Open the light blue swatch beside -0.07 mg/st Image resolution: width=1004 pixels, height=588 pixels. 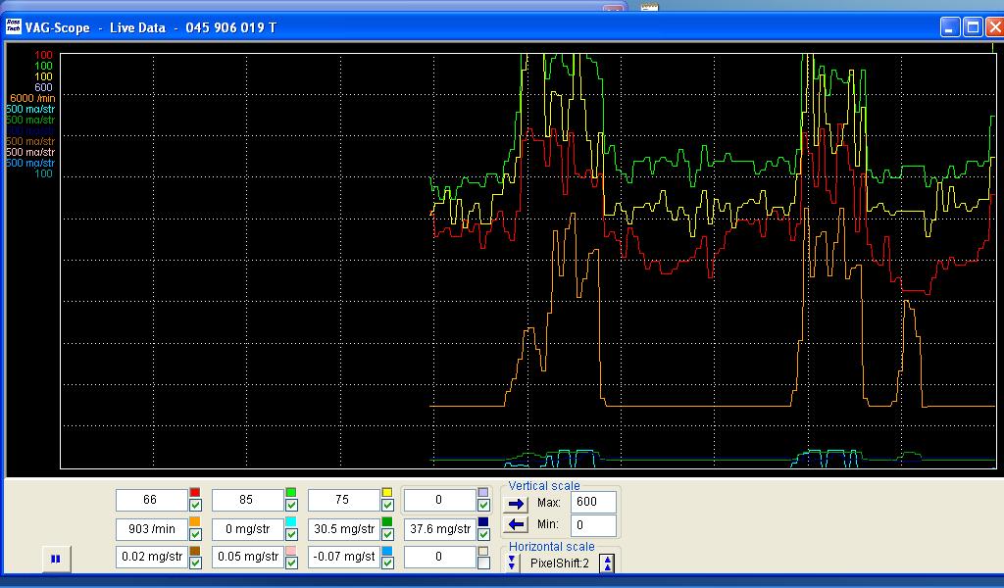click(x=386, y=550)
